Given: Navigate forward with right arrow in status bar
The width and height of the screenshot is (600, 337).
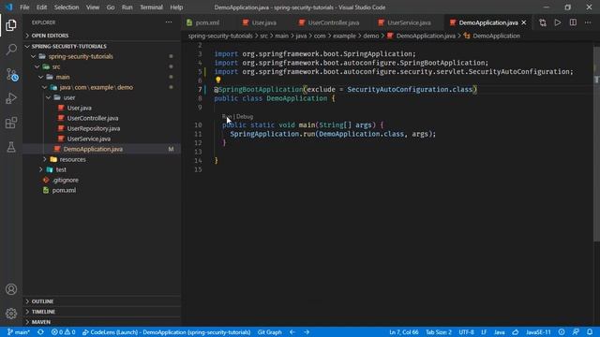Looking at the screenshot, I should point(307,332).
